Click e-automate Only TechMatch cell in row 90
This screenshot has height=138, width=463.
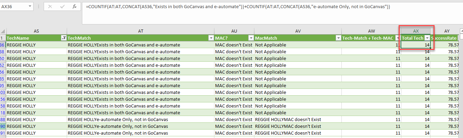[141, 126]
